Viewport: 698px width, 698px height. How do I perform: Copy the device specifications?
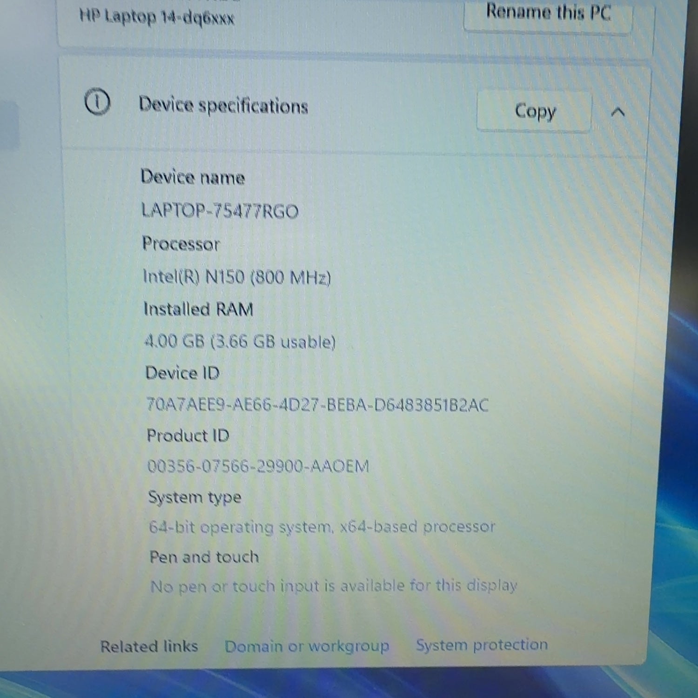pyautogui.click(x=534, y=111)
